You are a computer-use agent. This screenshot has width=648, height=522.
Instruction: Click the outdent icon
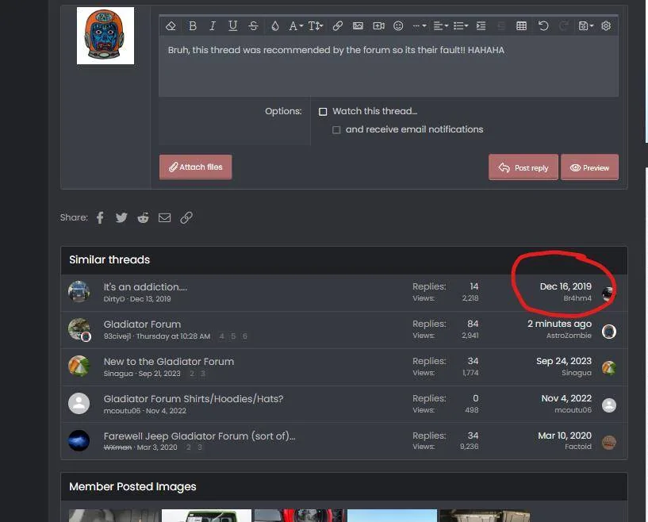click(501, 26)
